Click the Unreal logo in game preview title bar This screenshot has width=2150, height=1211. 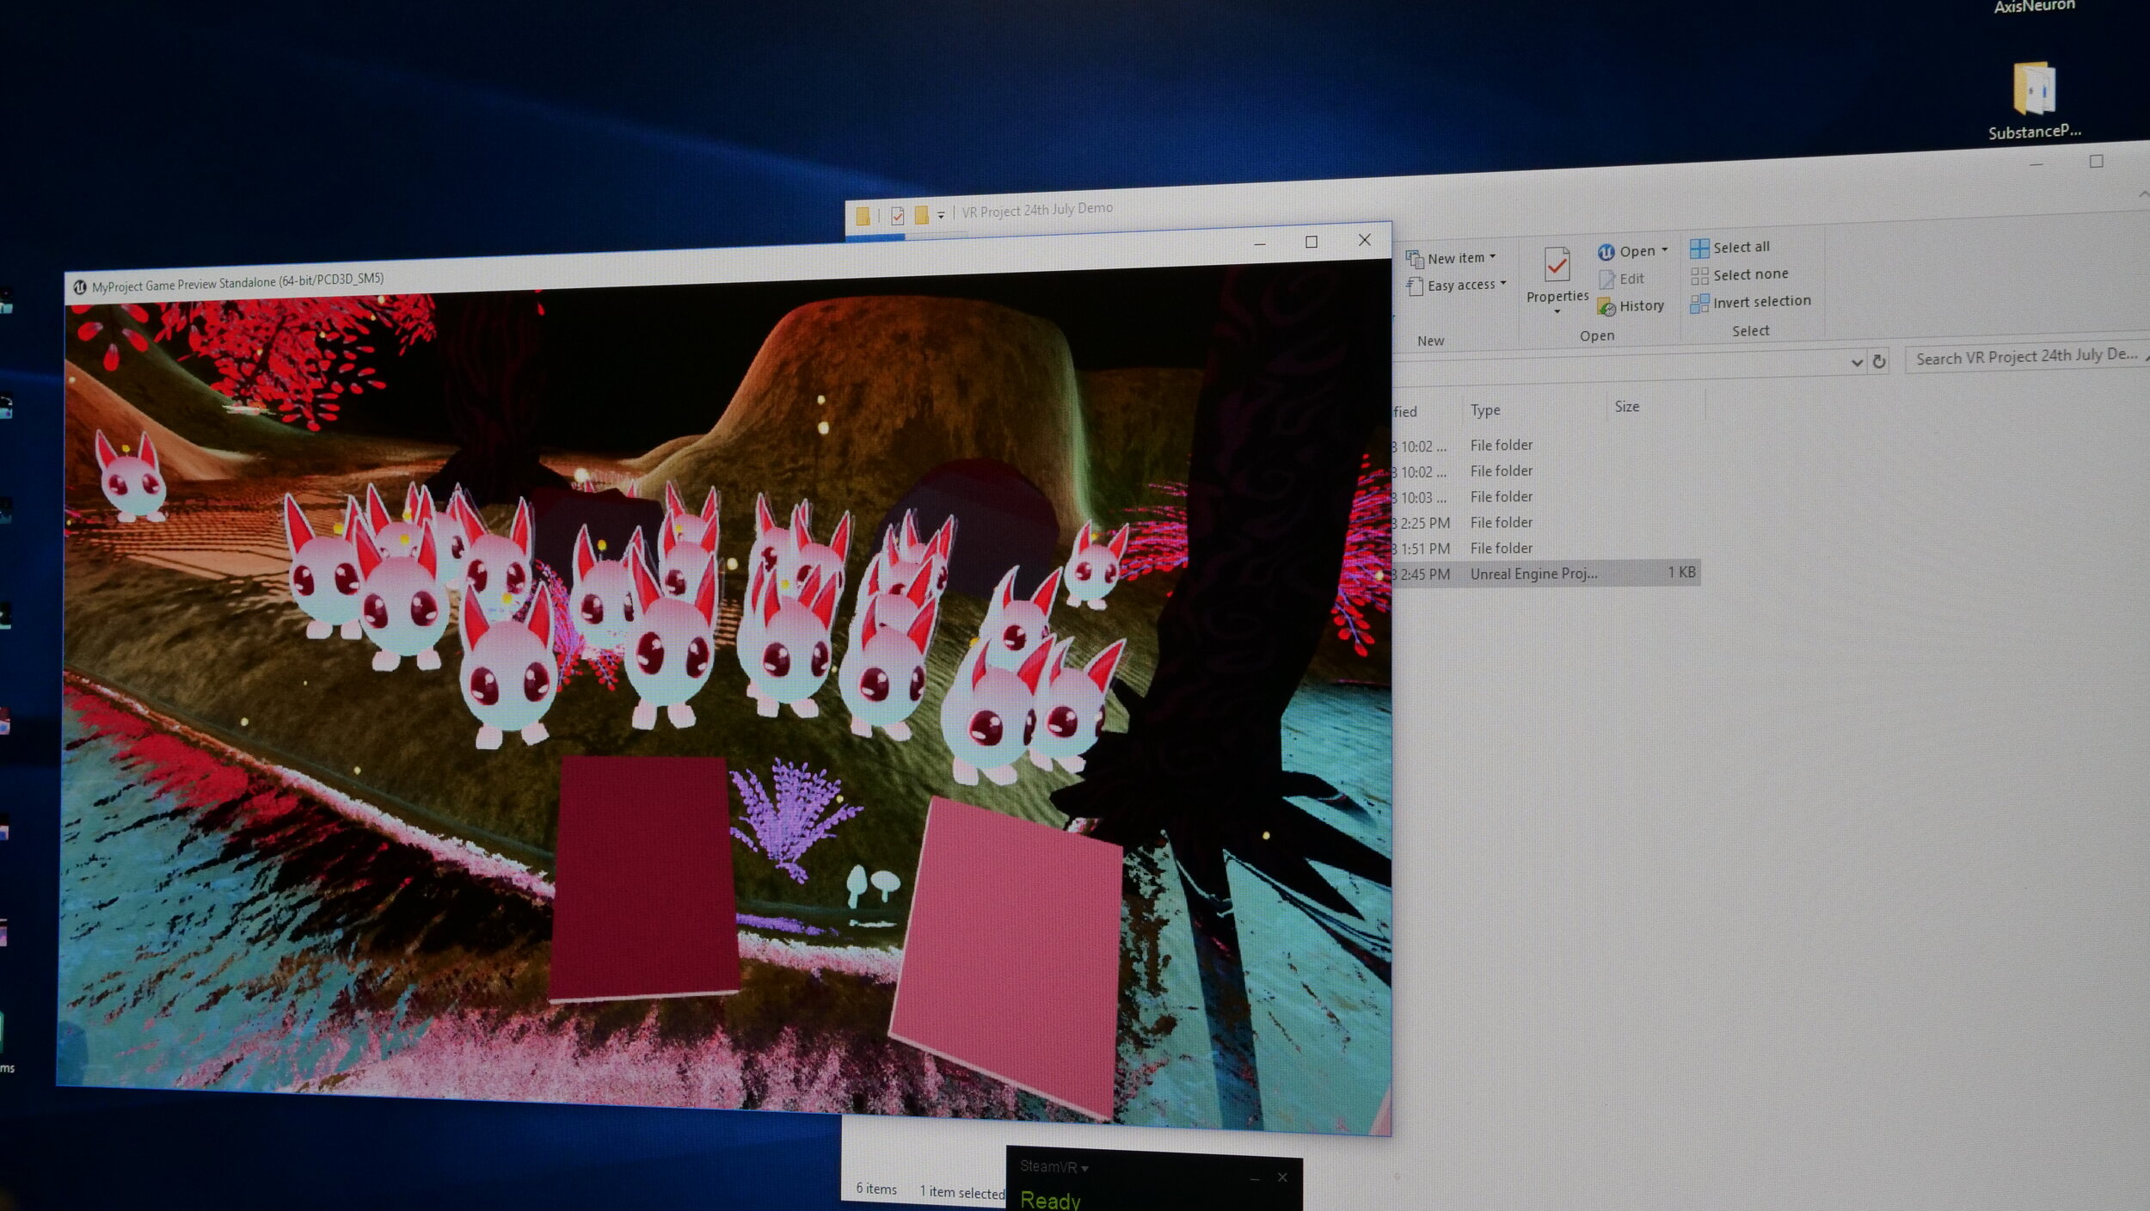tap(79, 287)
